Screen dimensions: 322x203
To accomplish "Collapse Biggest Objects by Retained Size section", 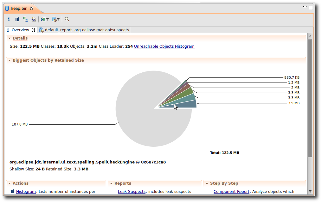I will click(x=10, y=60).
